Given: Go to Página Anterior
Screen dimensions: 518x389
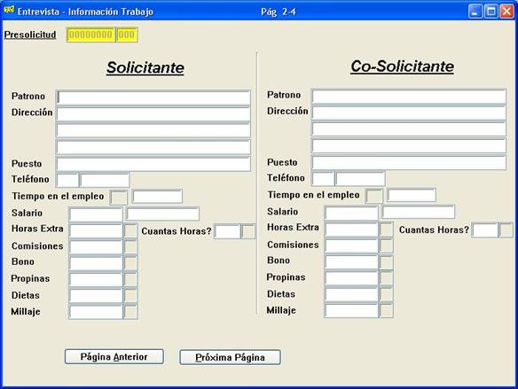Looking at the screenshot, I should click(x=114, y=357).
